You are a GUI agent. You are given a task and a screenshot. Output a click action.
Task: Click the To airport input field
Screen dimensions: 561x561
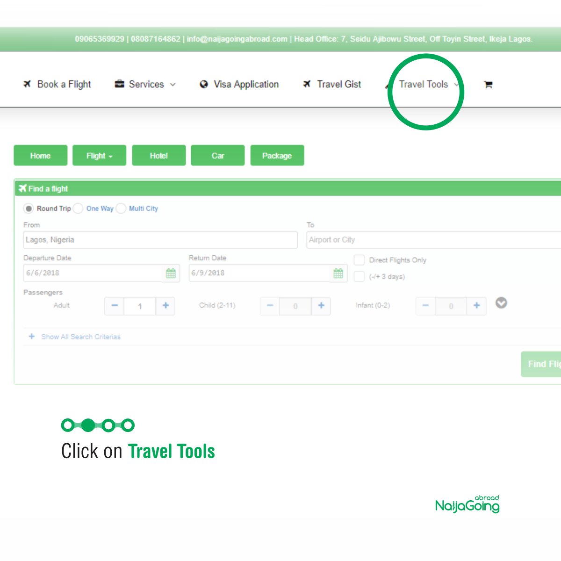point(421,240)
